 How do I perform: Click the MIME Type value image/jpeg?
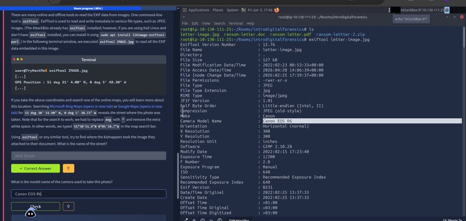[x=275, y=96]
